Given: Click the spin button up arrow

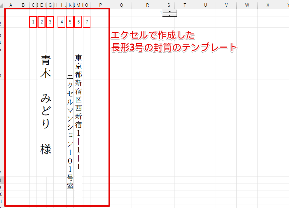Looking at the screenshot, I should [170, 11].
